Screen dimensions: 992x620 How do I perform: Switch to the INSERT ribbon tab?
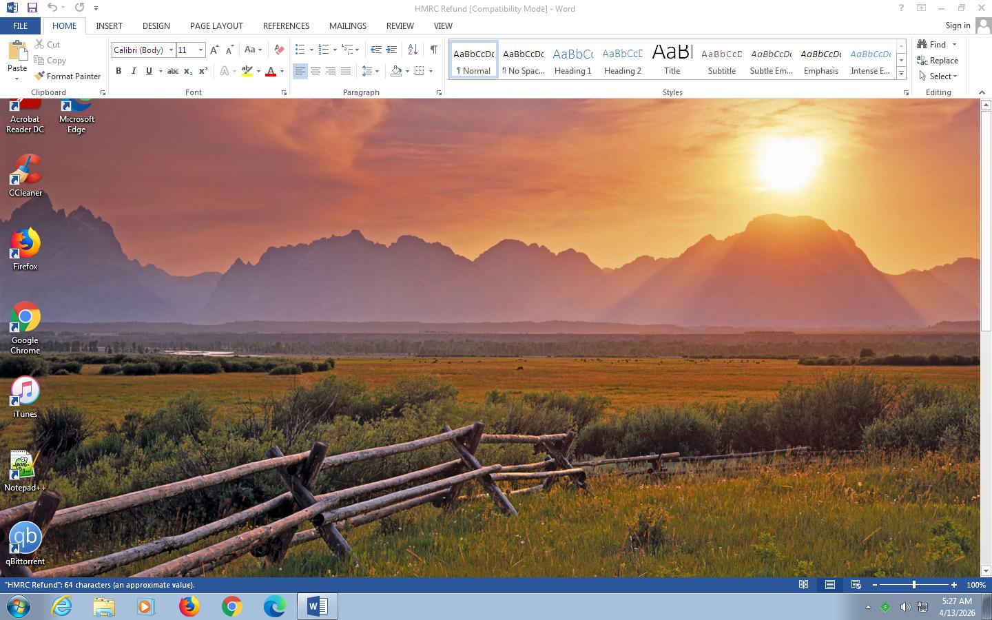109,25
